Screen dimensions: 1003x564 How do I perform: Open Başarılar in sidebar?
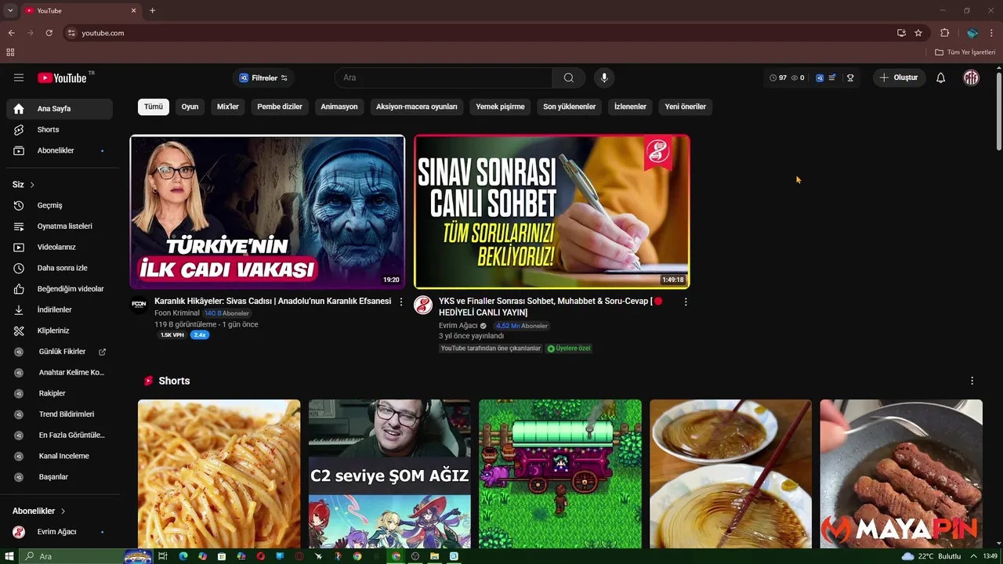(x=60, y=477)
